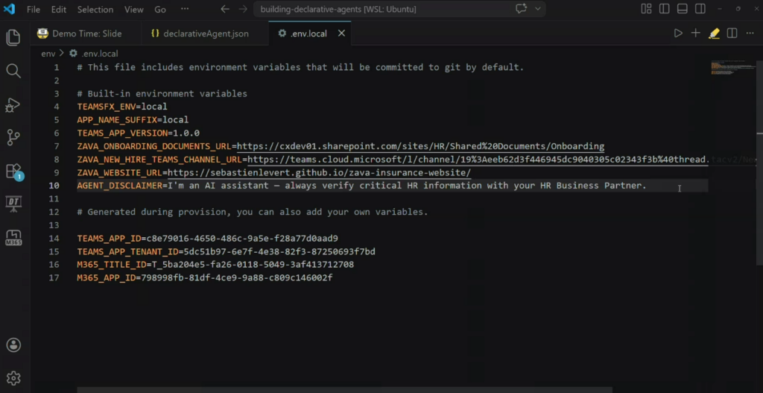Image resolution: width=763 pixels, height=393 pixels.
Task: Switch to the declarativeAgent.json tab
Action: [x=199, y=34]
